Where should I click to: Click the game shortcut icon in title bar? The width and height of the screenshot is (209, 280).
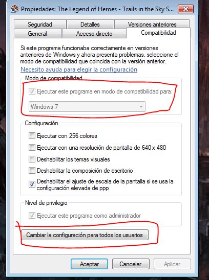coord(14,9)
